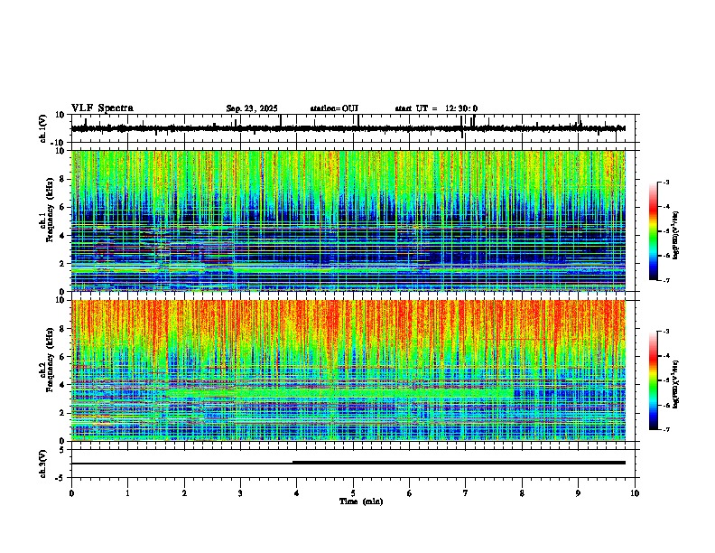Click inside the ch.1 voltage waveform panel

[355, 128]
